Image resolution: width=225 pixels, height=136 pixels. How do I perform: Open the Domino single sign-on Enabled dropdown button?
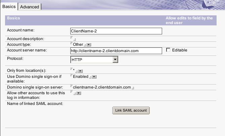94,77
